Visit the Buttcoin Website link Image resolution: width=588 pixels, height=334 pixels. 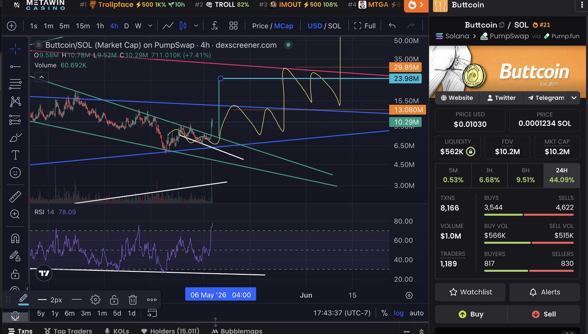click(x=457, y=97)
